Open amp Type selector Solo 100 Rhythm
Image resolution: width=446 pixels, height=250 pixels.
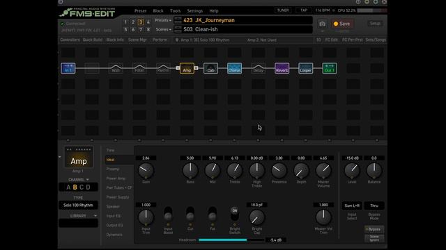[x=78, y=206]
